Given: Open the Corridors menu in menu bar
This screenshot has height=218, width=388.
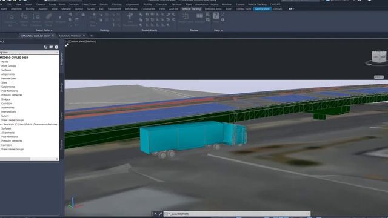Looking at the screenshot, I should click(162, 4).
